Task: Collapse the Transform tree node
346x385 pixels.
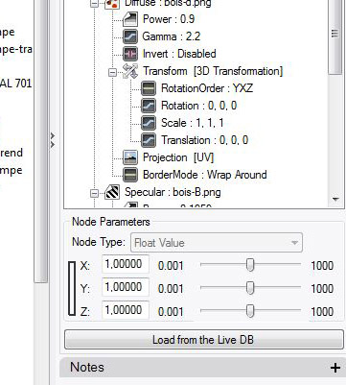Action: click(x=112, y=73)
